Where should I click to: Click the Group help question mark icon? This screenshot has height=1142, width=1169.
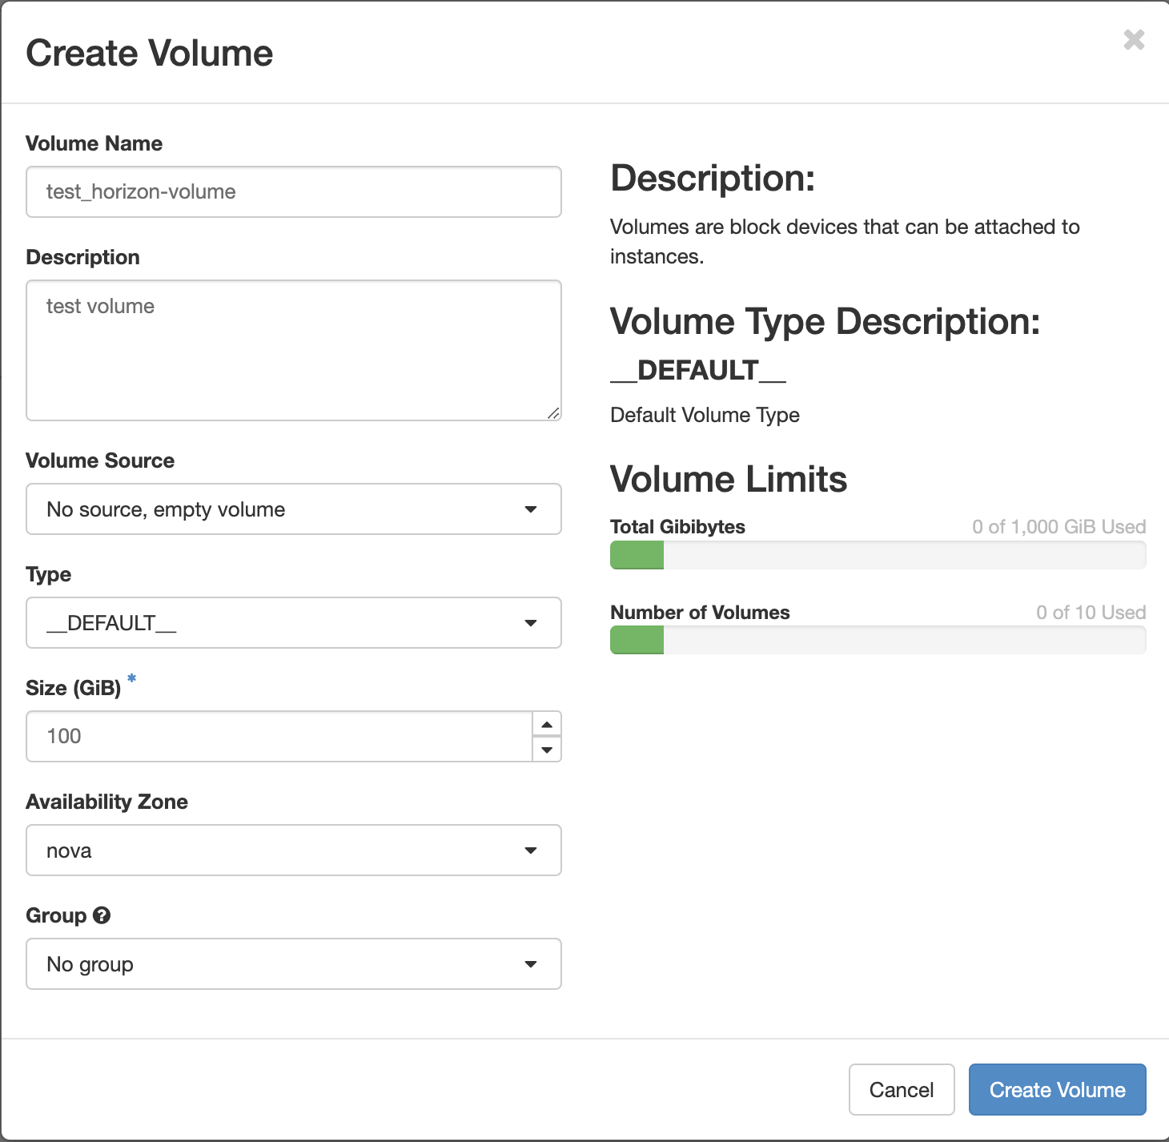click(102, 915)
